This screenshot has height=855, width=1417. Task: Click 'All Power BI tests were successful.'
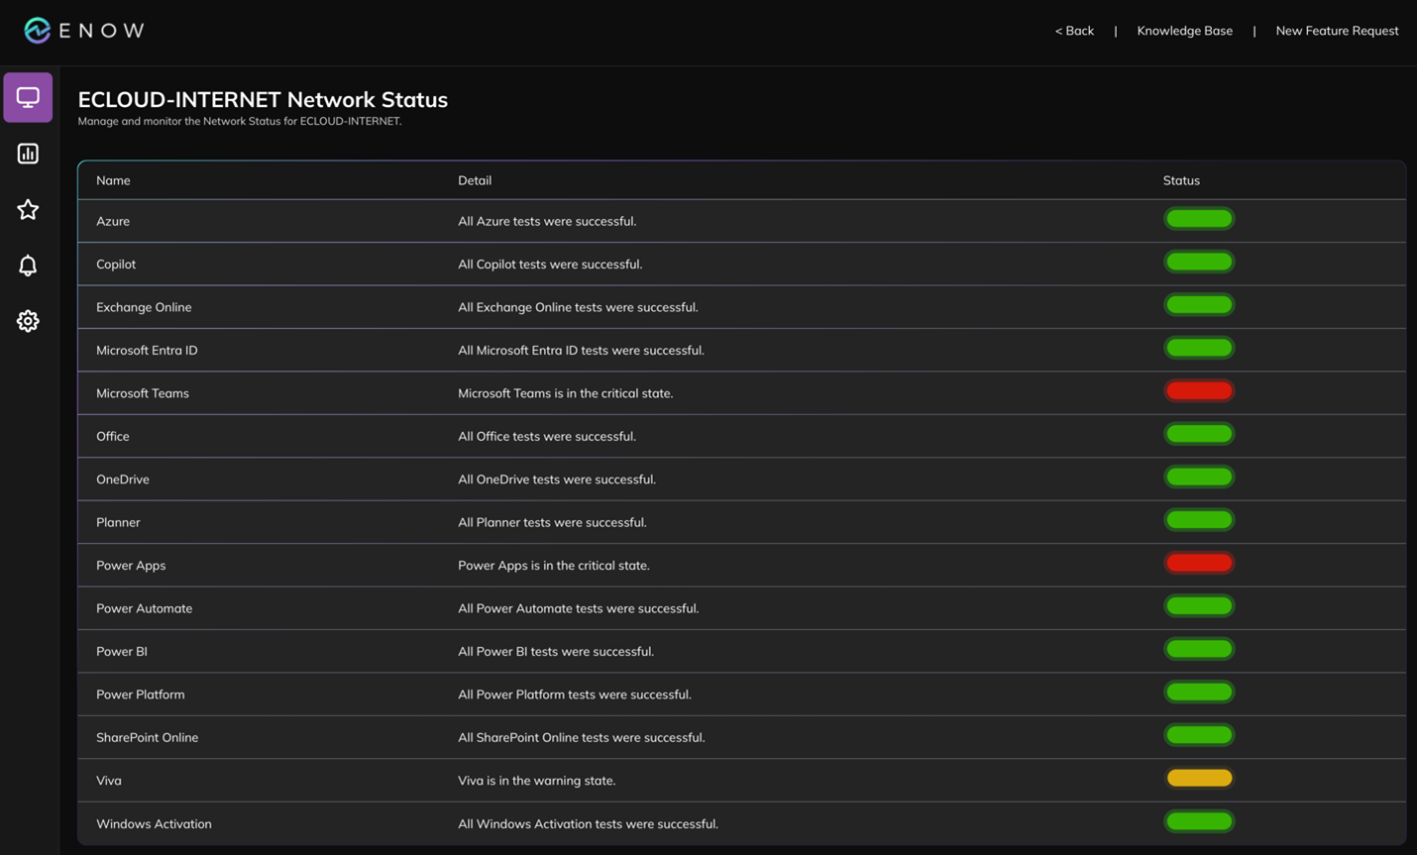[556, 652]
